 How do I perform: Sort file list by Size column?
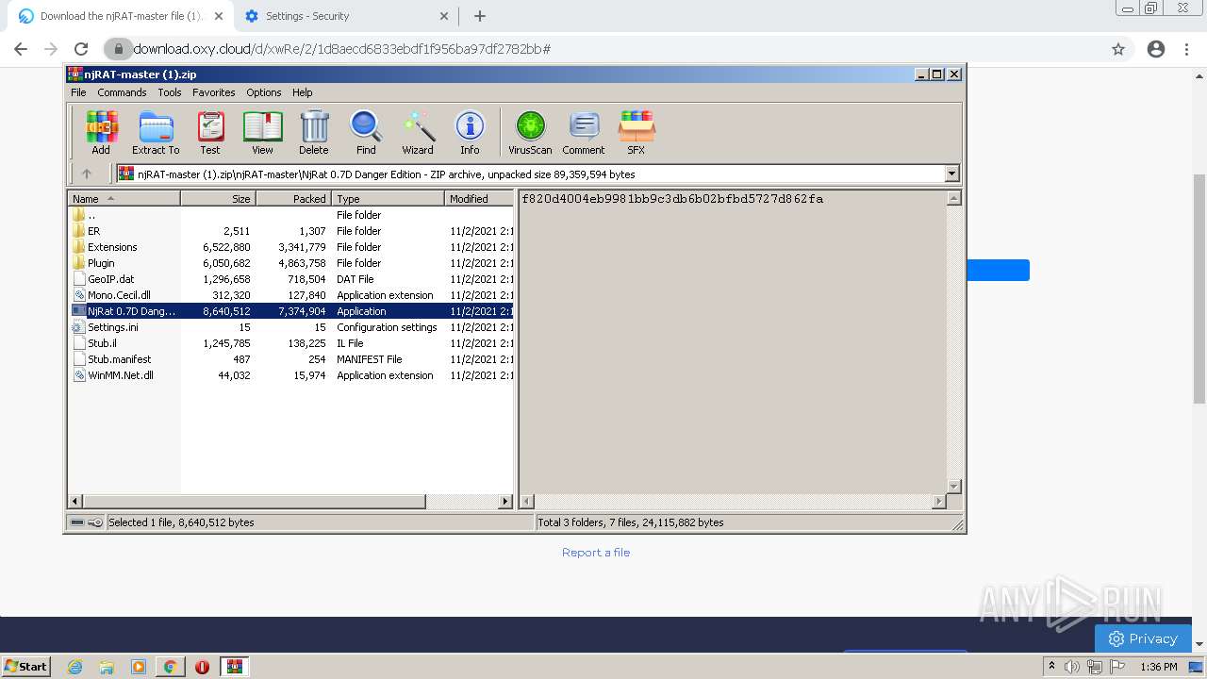click(x=218, y=199)
